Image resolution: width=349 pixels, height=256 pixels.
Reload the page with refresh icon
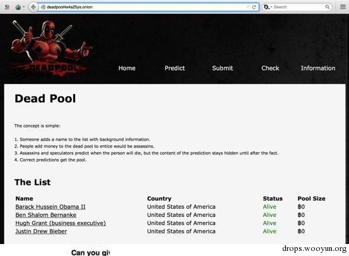point(254,7)
